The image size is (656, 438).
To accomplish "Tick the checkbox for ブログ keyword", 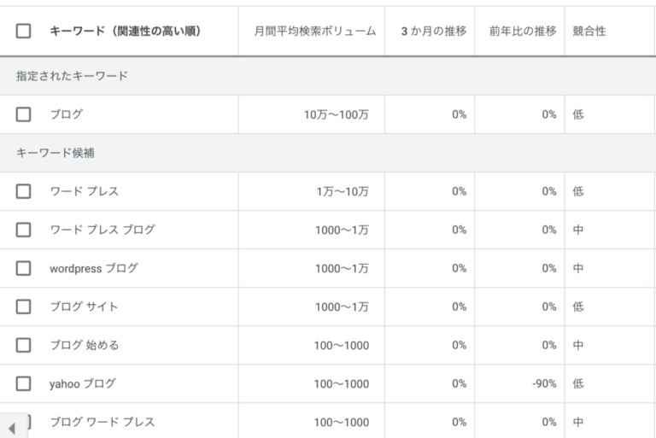I will tap(24, 114).
